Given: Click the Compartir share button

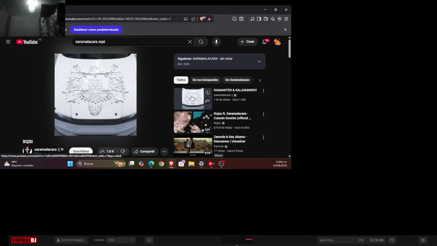Looking at the screenshot, I should point(144,151).
